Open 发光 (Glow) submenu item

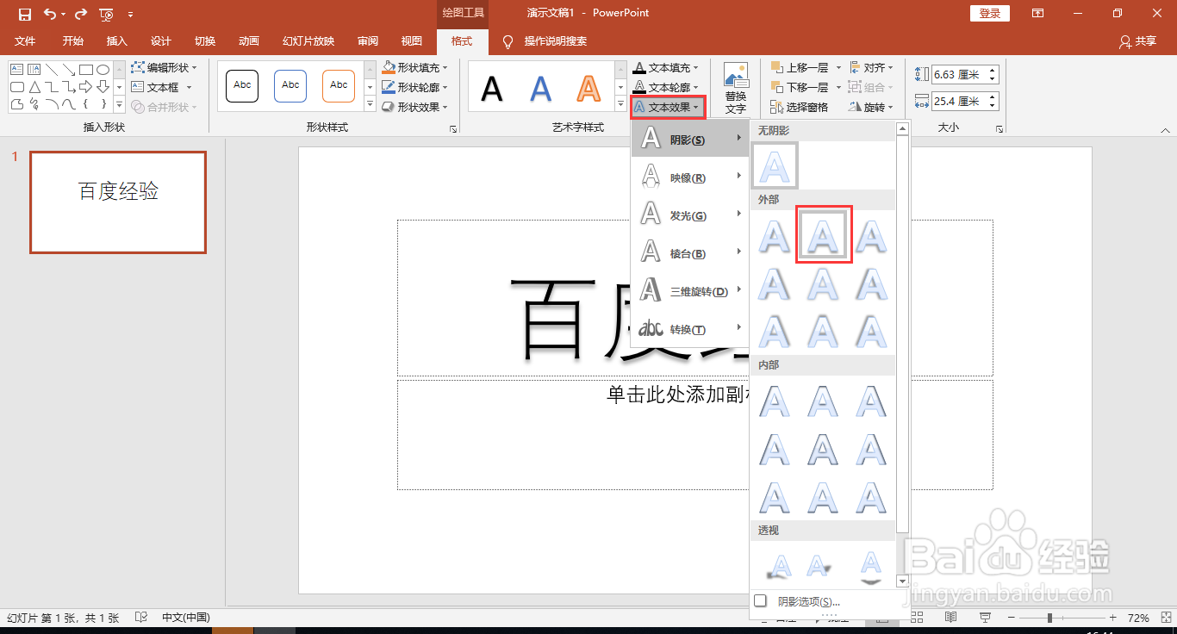689,215
